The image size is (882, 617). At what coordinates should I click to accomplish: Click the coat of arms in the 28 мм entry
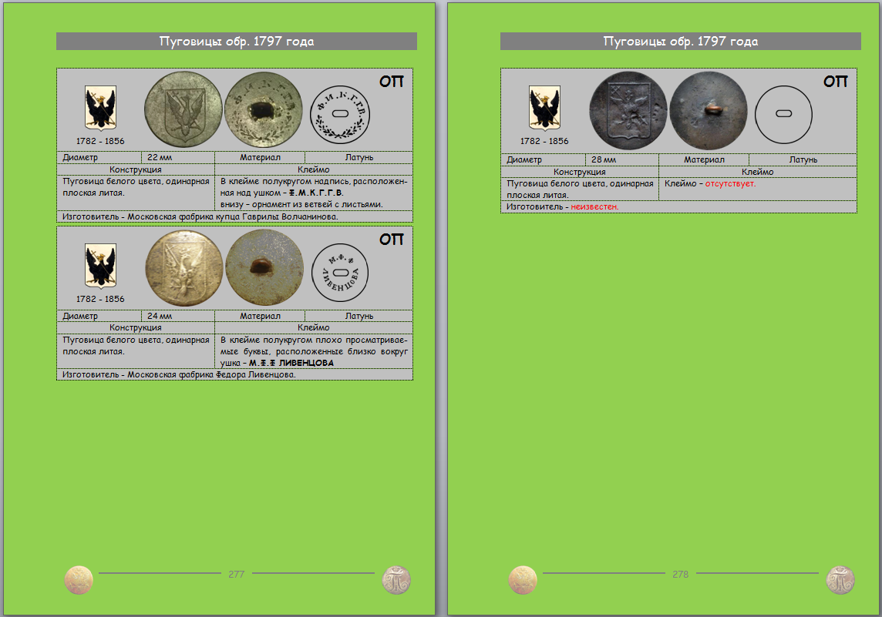point(544,108)
